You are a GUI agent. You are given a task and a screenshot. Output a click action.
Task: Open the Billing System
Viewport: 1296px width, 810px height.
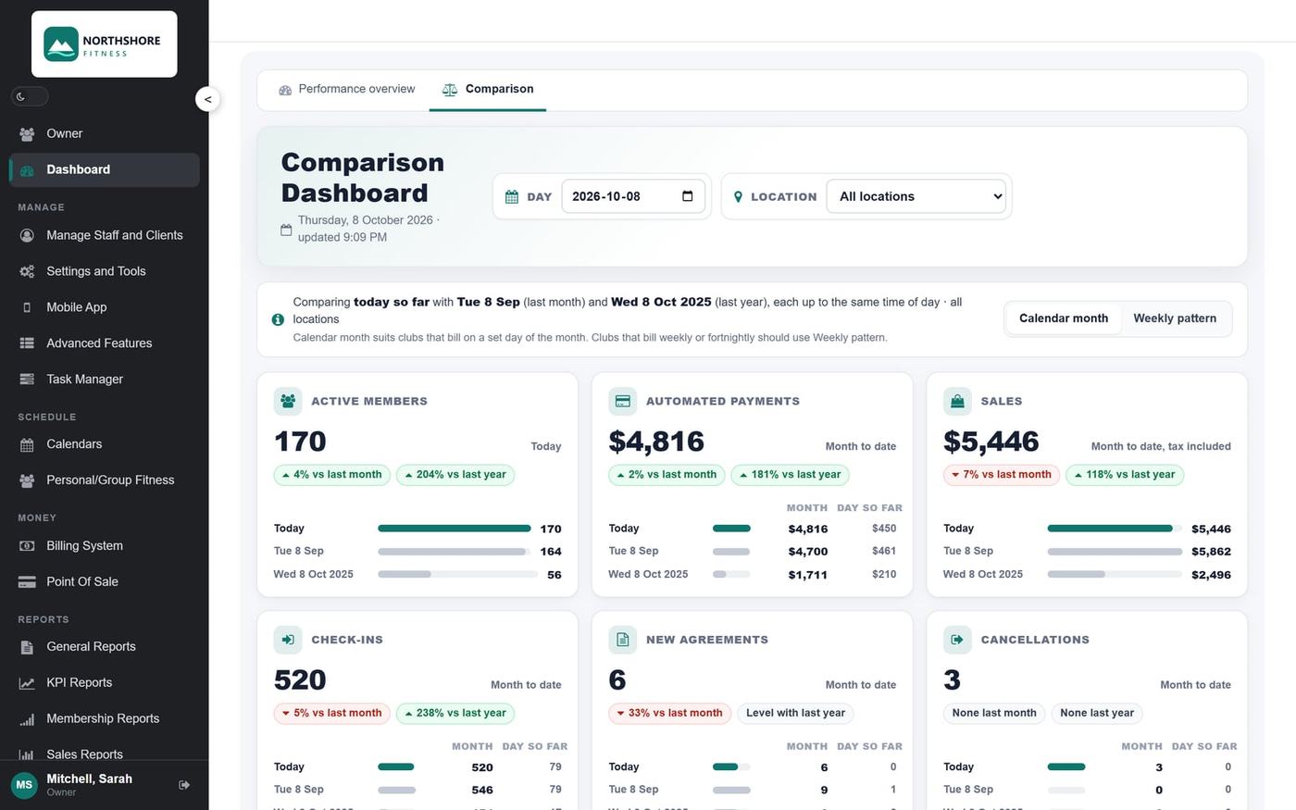coord(104,546)
